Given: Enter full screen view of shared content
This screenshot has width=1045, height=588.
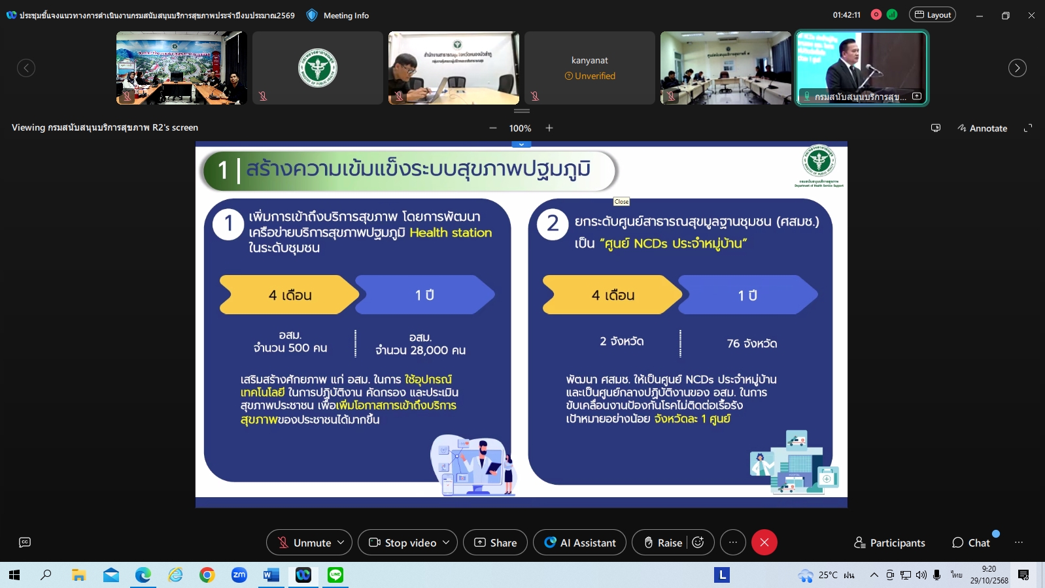Looking at the screenshot, I should pos(1027,128).
